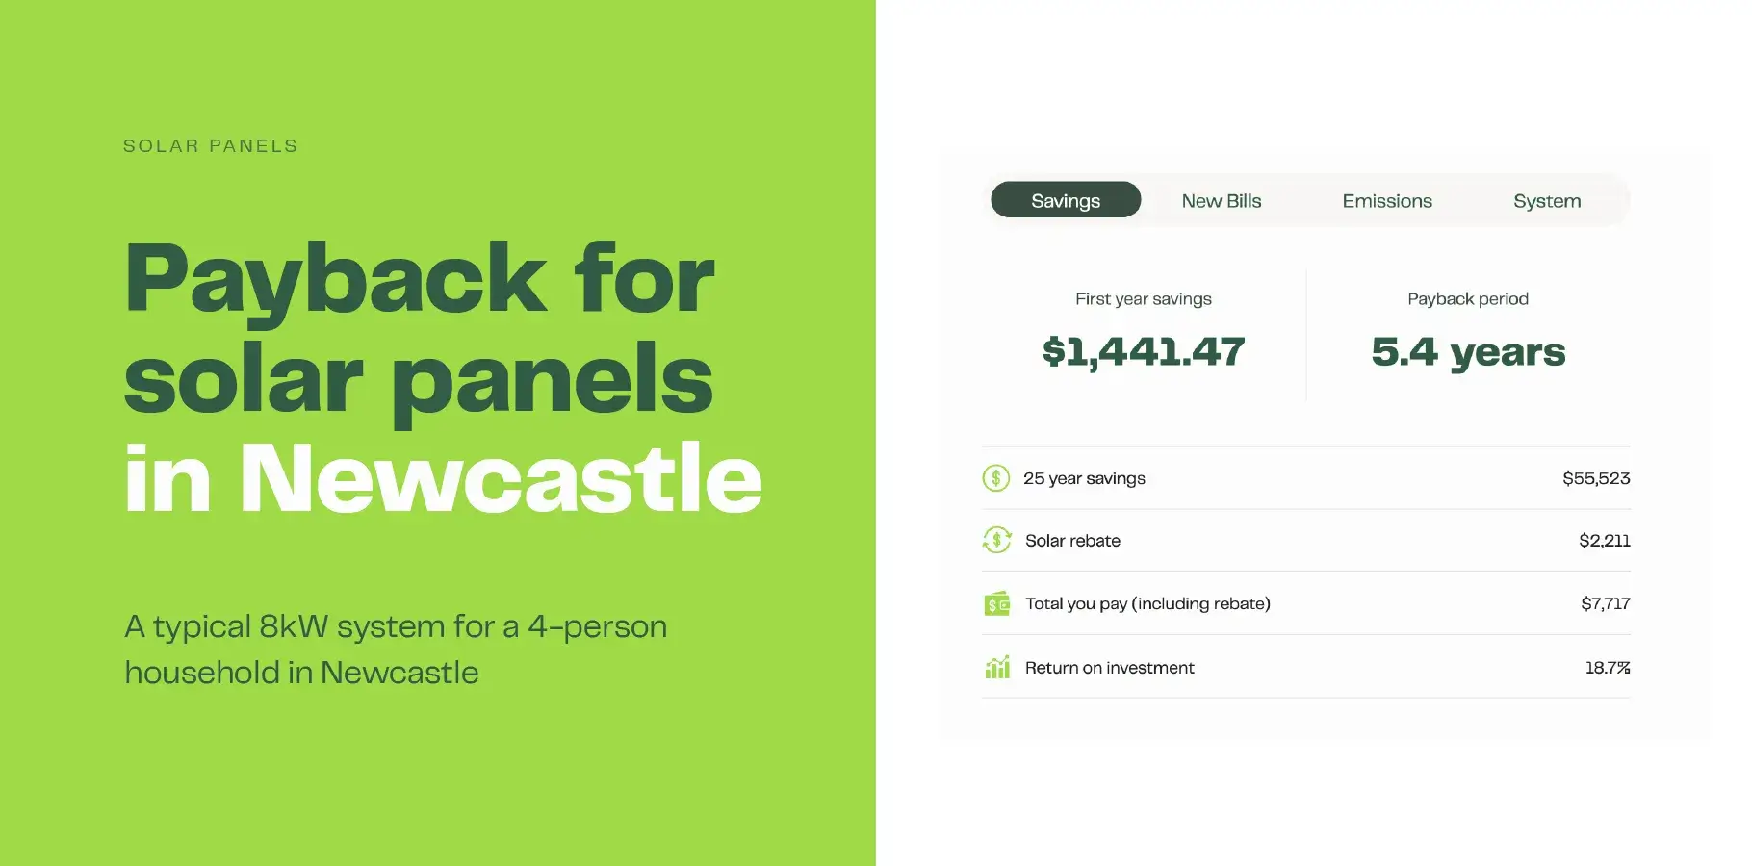Click the 25 year savings dollar coin icon
Image resolution: width=1752 pixels, height=866 pixels.
click(x=995, y=478)
